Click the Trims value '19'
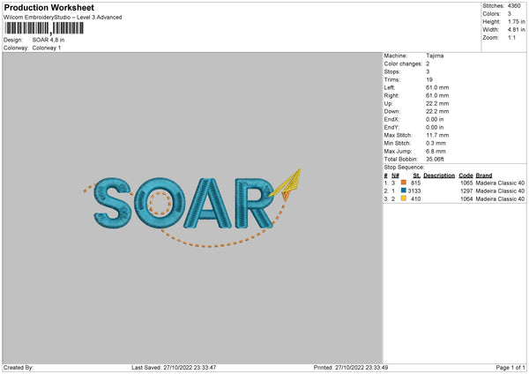529x374 pixels. [429, 79]
